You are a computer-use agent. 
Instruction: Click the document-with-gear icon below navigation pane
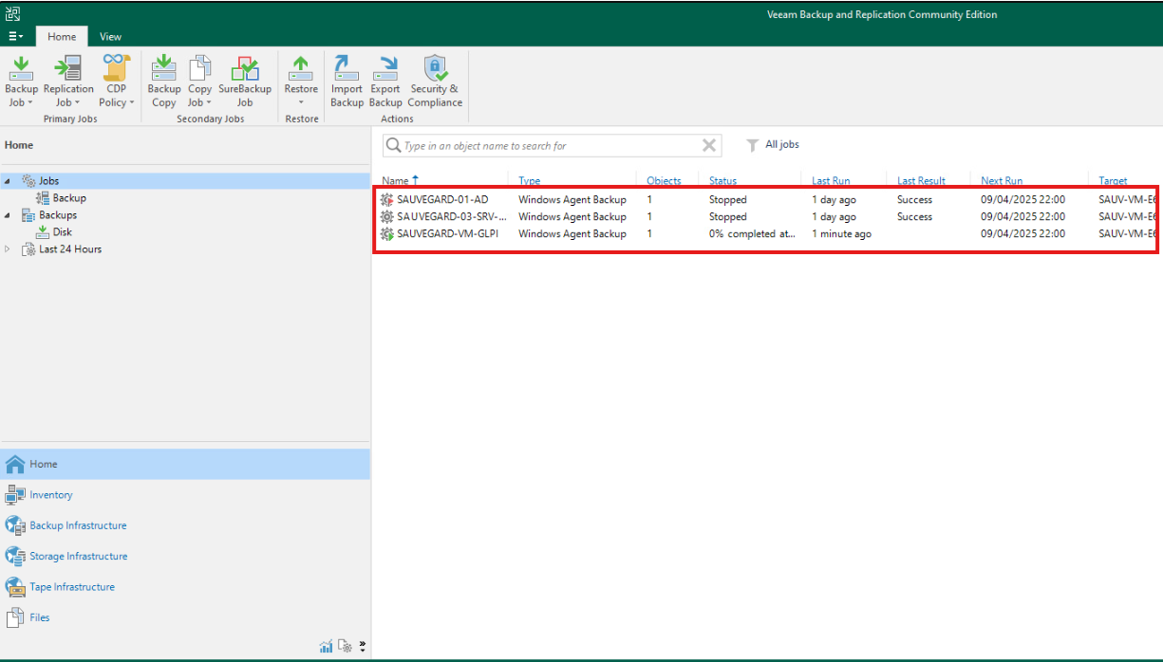coord(346,647)
